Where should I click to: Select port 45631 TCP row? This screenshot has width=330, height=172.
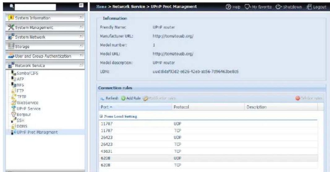coord(208,151)
